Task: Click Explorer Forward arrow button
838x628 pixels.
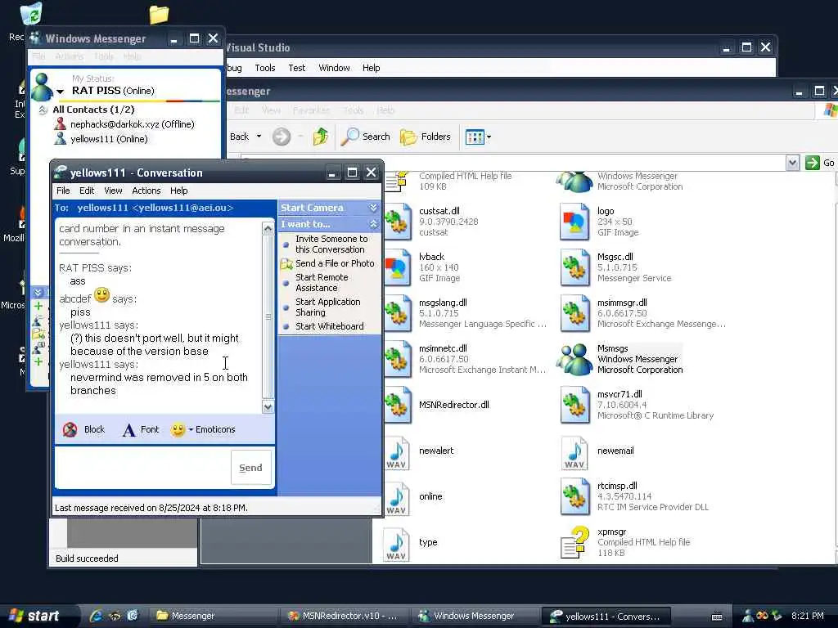Action: (x=282, y=137)
